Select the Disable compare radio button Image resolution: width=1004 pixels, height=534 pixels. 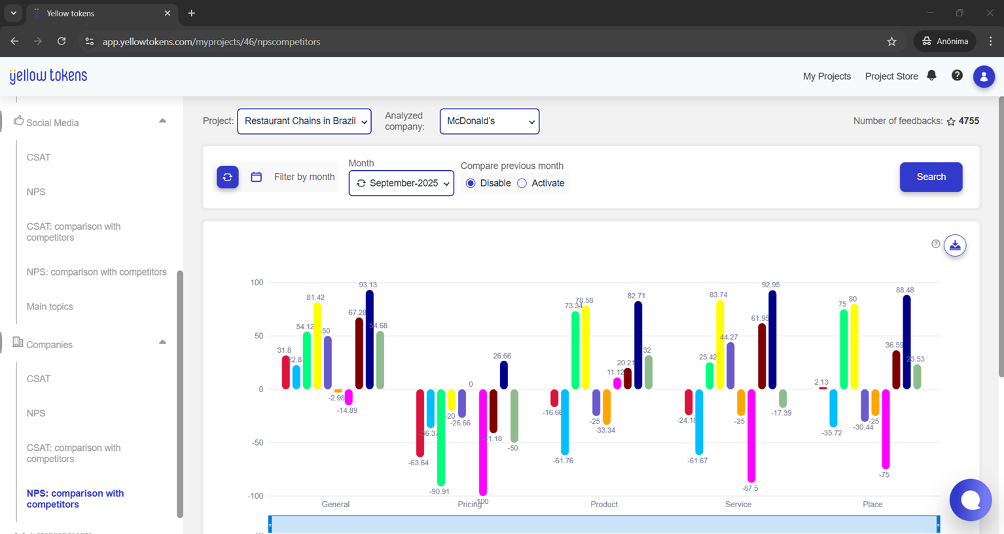pyautogui.click(x=471, y=183)
